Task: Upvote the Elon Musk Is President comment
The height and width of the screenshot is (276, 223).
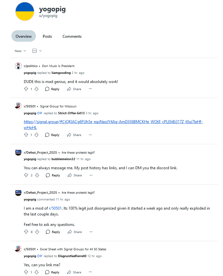Action: coord(26,89)
